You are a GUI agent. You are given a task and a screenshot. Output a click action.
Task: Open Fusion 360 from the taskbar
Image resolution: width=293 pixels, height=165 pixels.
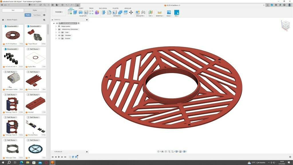click(x=52, y=163)
